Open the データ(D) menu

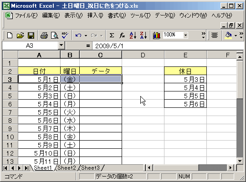tap(165, 15)
